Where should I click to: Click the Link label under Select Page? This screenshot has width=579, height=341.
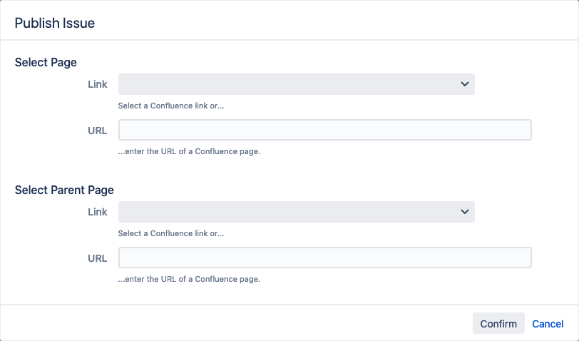(98, 84)
